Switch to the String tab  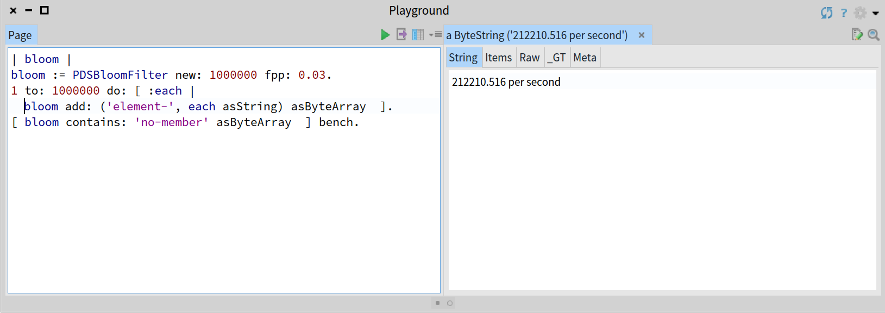pyautogui.click(x=463, y=58)
